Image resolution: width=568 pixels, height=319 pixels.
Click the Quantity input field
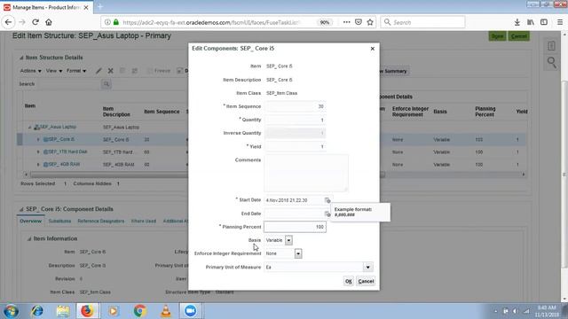pyautogui.click(x=295, y=121)
